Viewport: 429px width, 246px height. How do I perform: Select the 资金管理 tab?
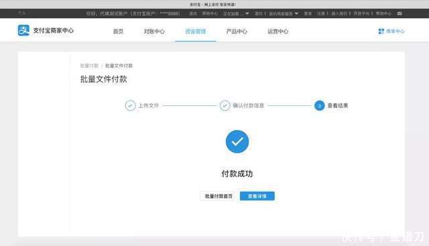click(195, 32)
